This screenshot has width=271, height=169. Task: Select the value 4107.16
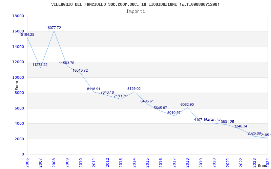(201, 120)
